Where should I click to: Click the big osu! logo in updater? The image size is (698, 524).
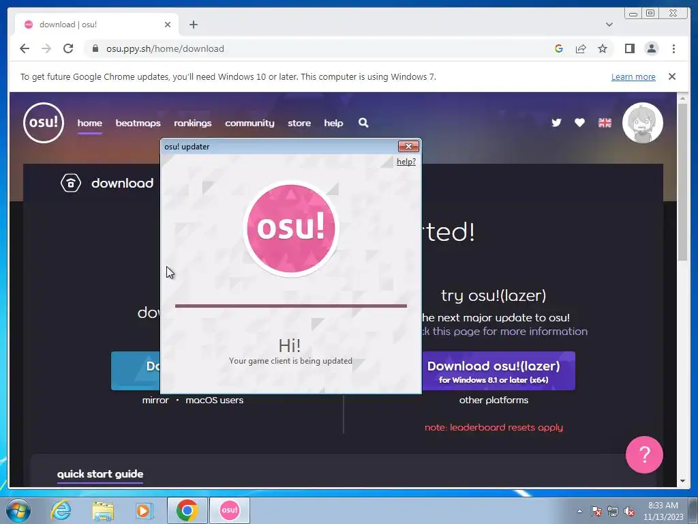click(x=290, y=229)
